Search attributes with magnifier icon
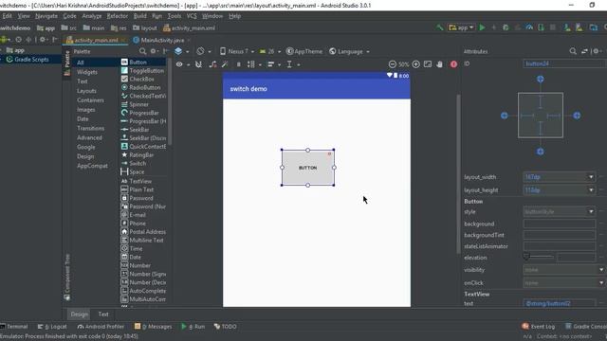Screen dimensions: 607x341 point(573,51)
